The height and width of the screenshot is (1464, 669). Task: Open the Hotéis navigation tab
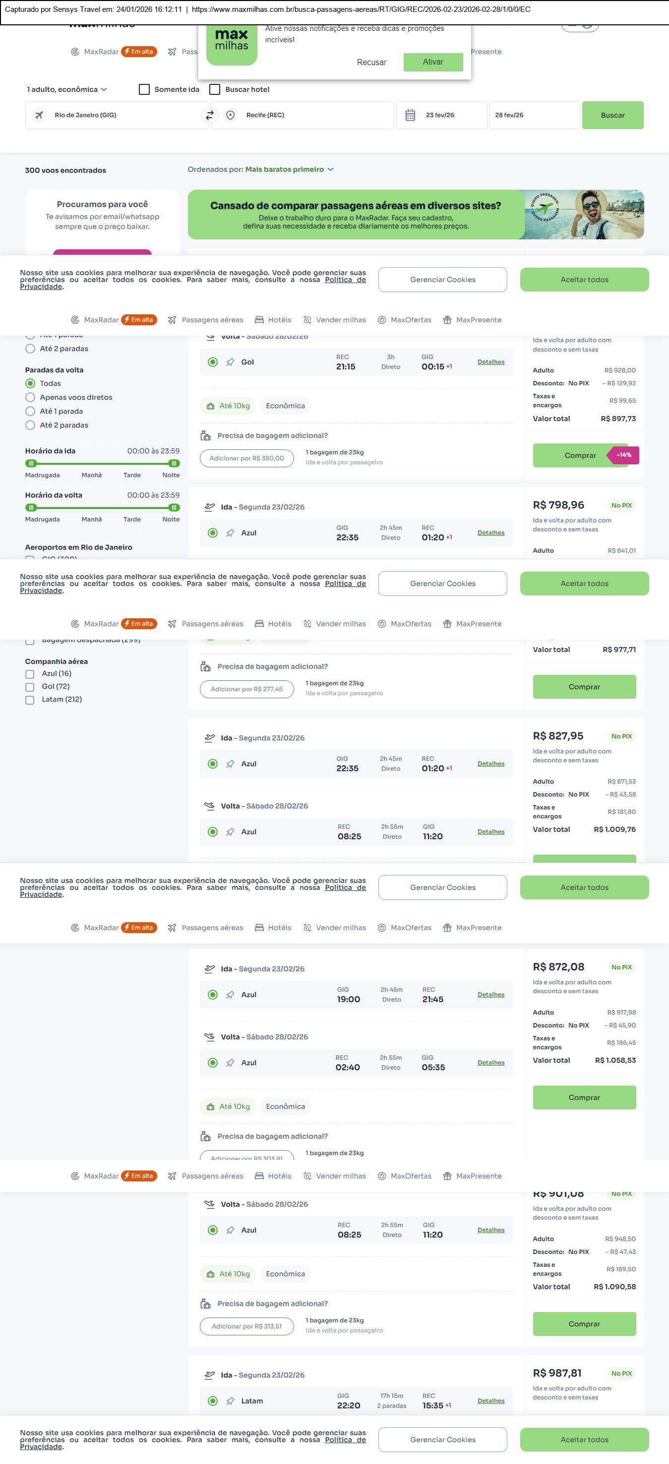click(273, 320)
